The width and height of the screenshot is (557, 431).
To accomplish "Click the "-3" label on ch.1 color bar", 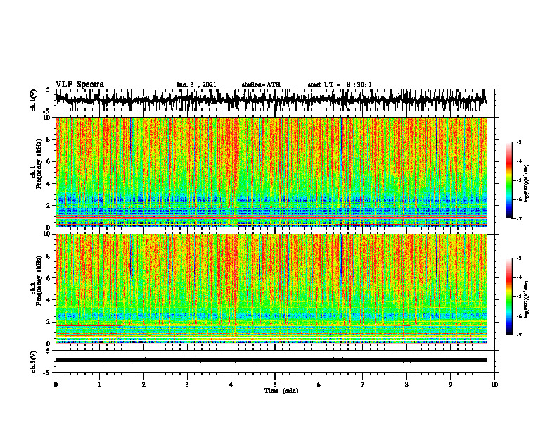I will [519, 142].
